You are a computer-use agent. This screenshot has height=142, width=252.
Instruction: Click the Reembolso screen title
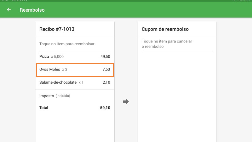point(32,10)
